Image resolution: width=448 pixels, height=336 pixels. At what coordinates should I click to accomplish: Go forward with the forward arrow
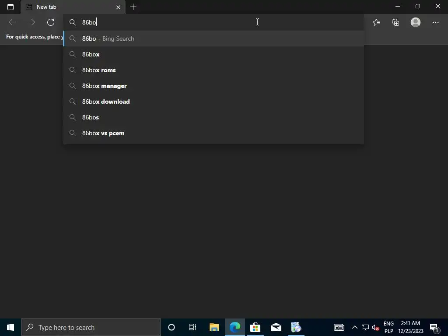coord(31,22)
